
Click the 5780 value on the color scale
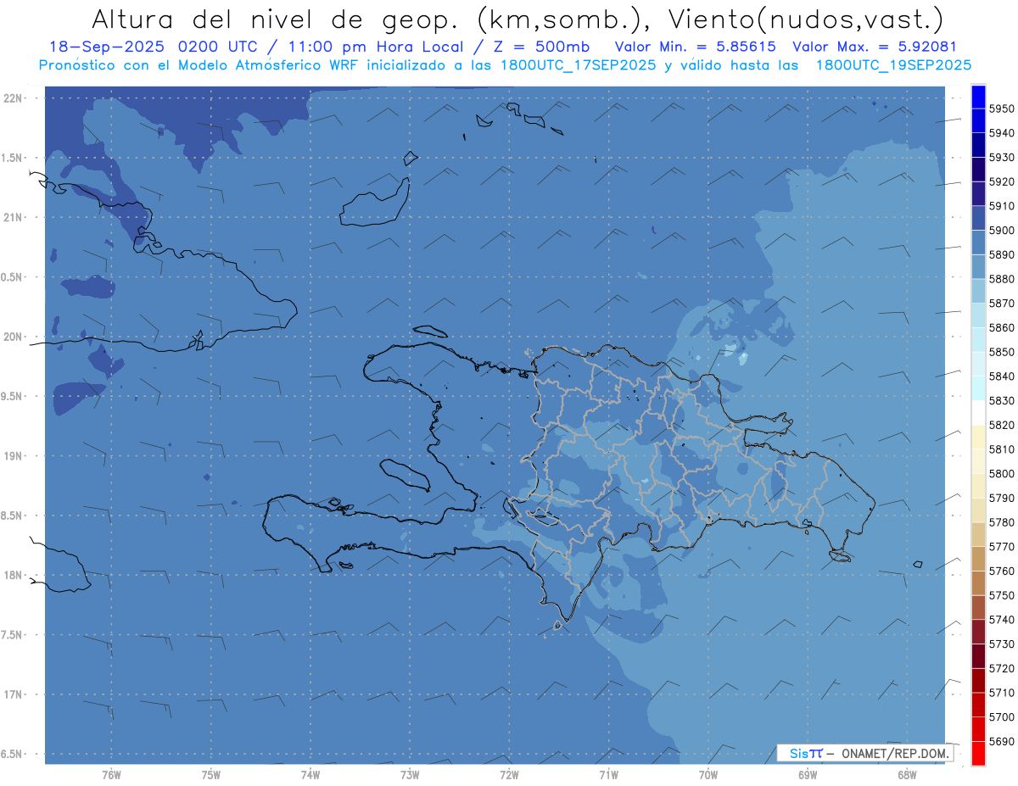pyautogui.click(x=1001, y=522)
